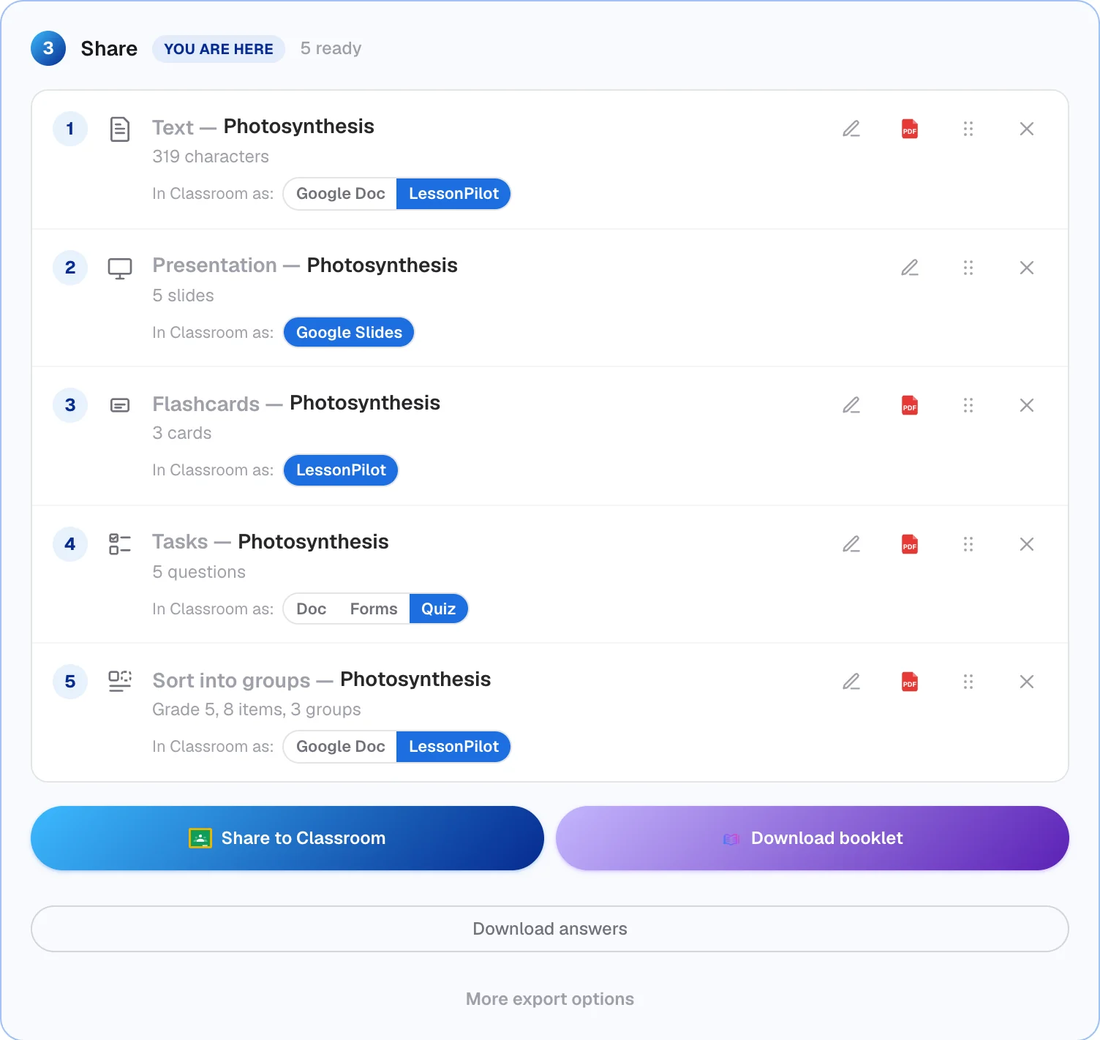Screen dimensions: 1100x1040
Task: Remove the Tasks Photosynthesis item
Action: pos(1027,544)
